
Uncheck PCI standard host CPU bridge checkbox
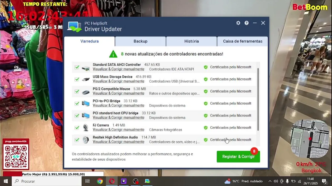coord(77,116)
